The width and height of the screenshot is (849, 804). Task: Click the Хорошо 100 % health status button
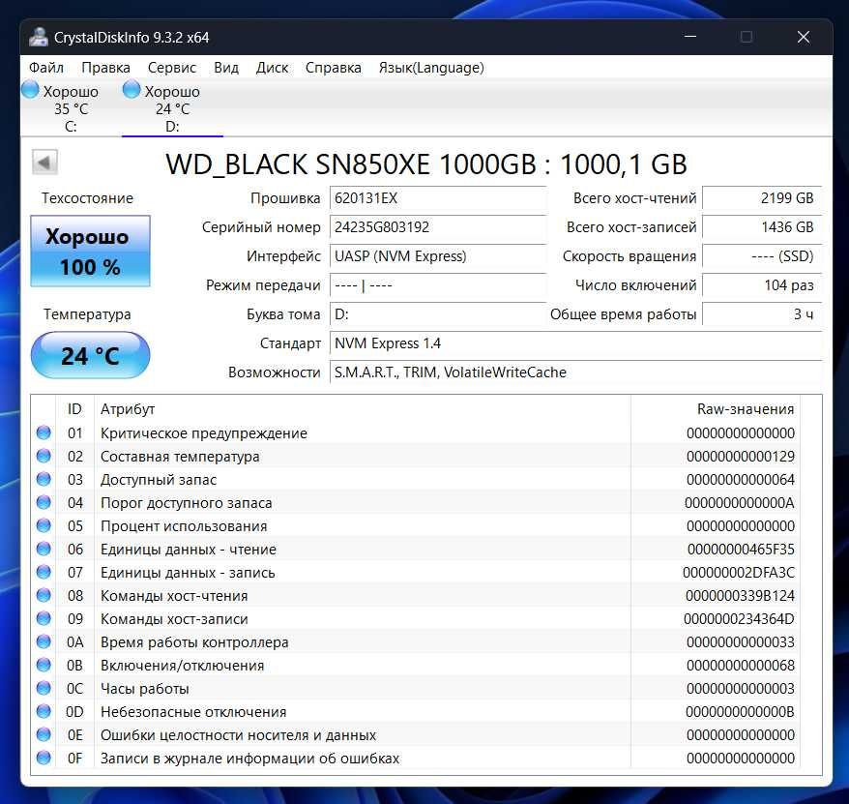91,251
